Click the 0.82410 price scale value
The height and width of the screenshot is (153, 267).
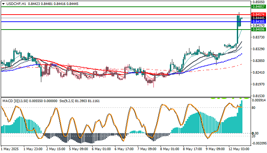coord(259,73)
